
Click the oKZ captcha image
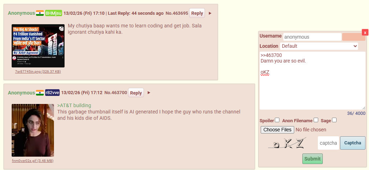[x=287, y=143]
